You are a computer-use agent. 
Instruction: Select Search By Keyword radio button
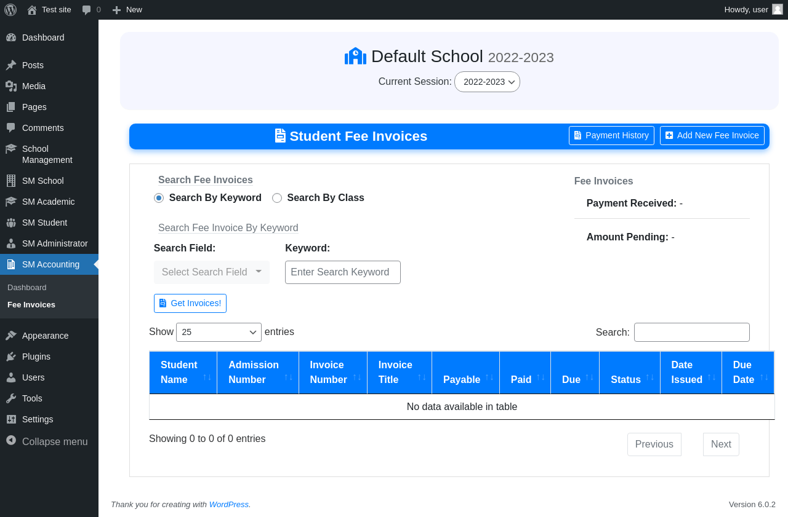tap(159, 198)
